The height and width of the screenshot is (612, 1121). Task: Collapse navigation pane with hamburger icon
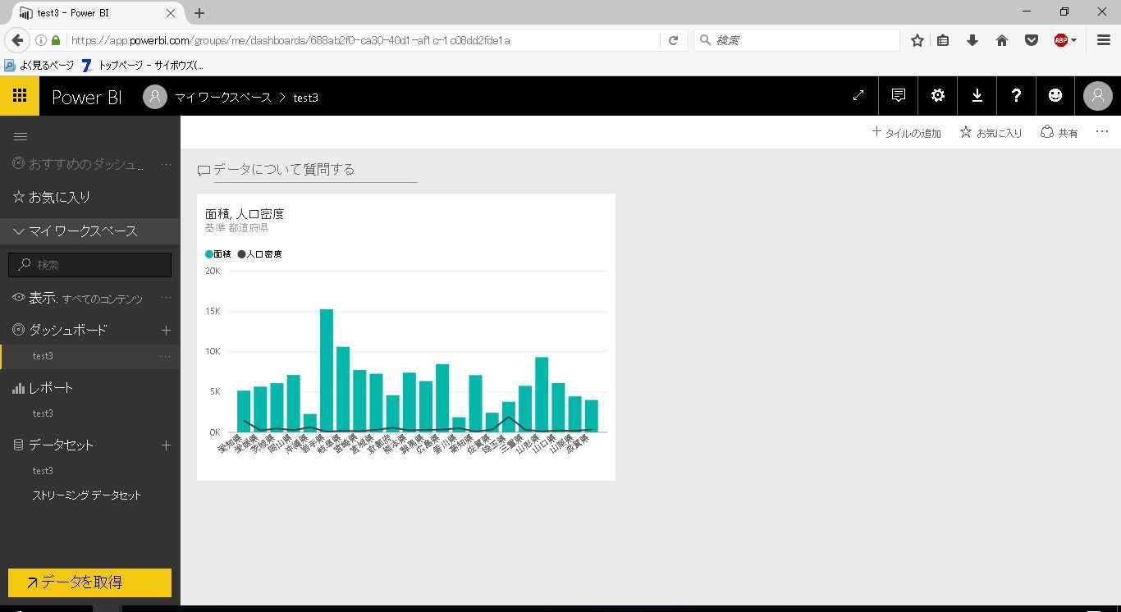21,136
